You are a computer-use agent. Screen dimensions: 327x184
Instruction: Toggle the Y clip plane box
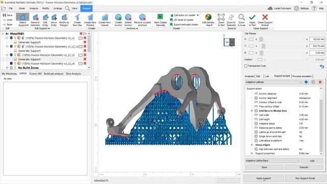coord(251,46)
